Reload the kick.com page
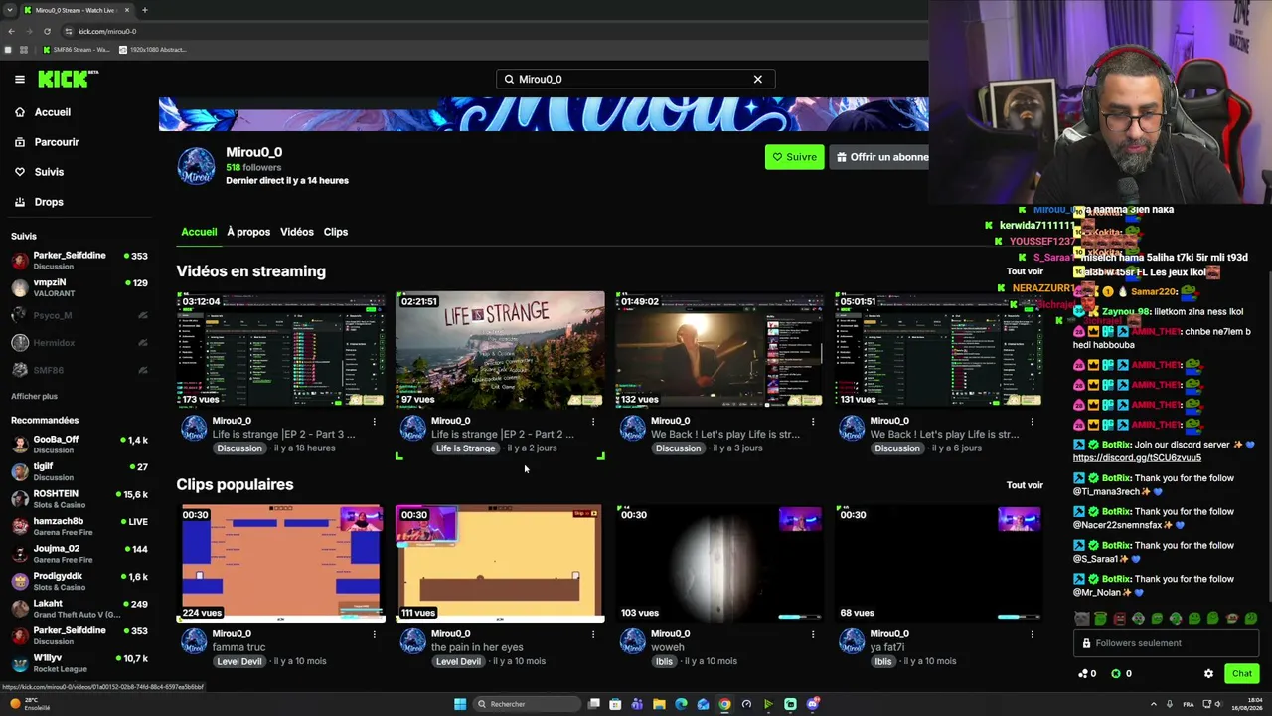 coord(47,31)
